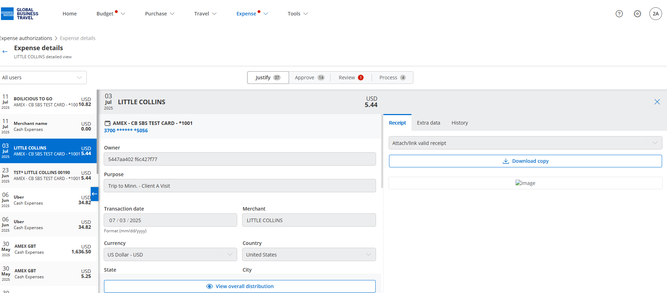Click the card icon next to AMEX - CB SBS TEST CARD
667x293 pixels.
pyautogui.click(x=108, y=123)
